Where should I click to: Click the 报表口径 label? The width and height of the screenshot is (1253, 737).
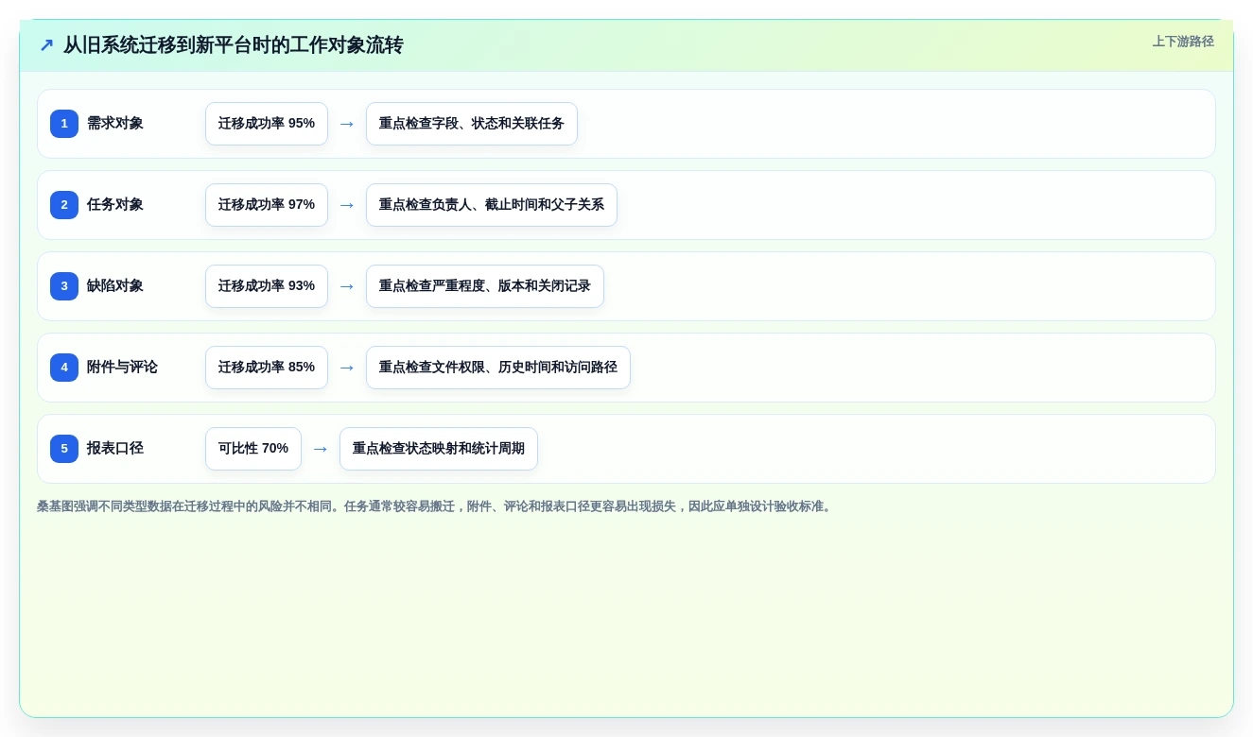tap(115, 449)
